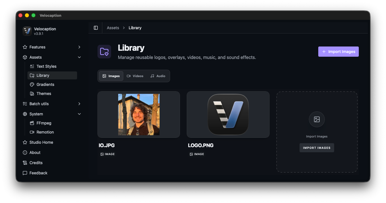Image resolution: width=386 pixels, height=203 pixels.
Task: Click the Features star icon
Action: (25, 47)
